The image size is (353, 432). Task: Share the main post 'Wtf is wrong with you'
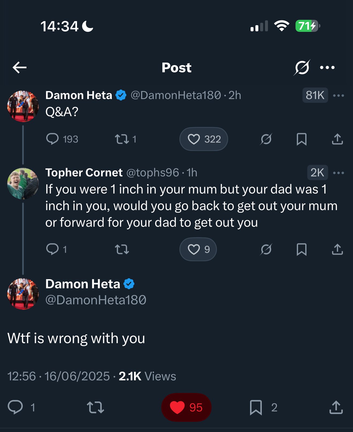[336, 408]
